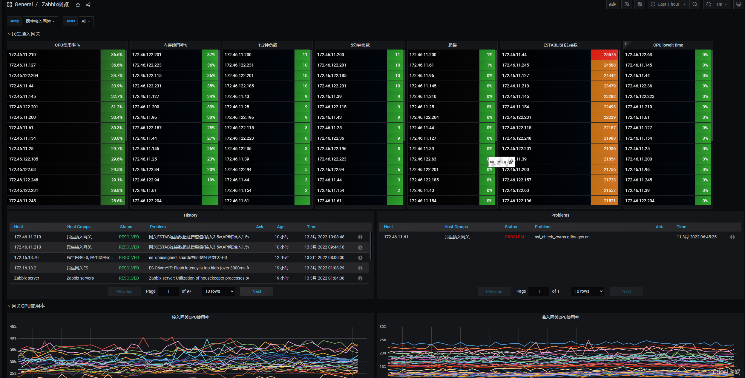The width and height of the screenshot is (745, 378).
Task: Click the 接入网关CPU使用率 graph title
Action: click(191, 317)
